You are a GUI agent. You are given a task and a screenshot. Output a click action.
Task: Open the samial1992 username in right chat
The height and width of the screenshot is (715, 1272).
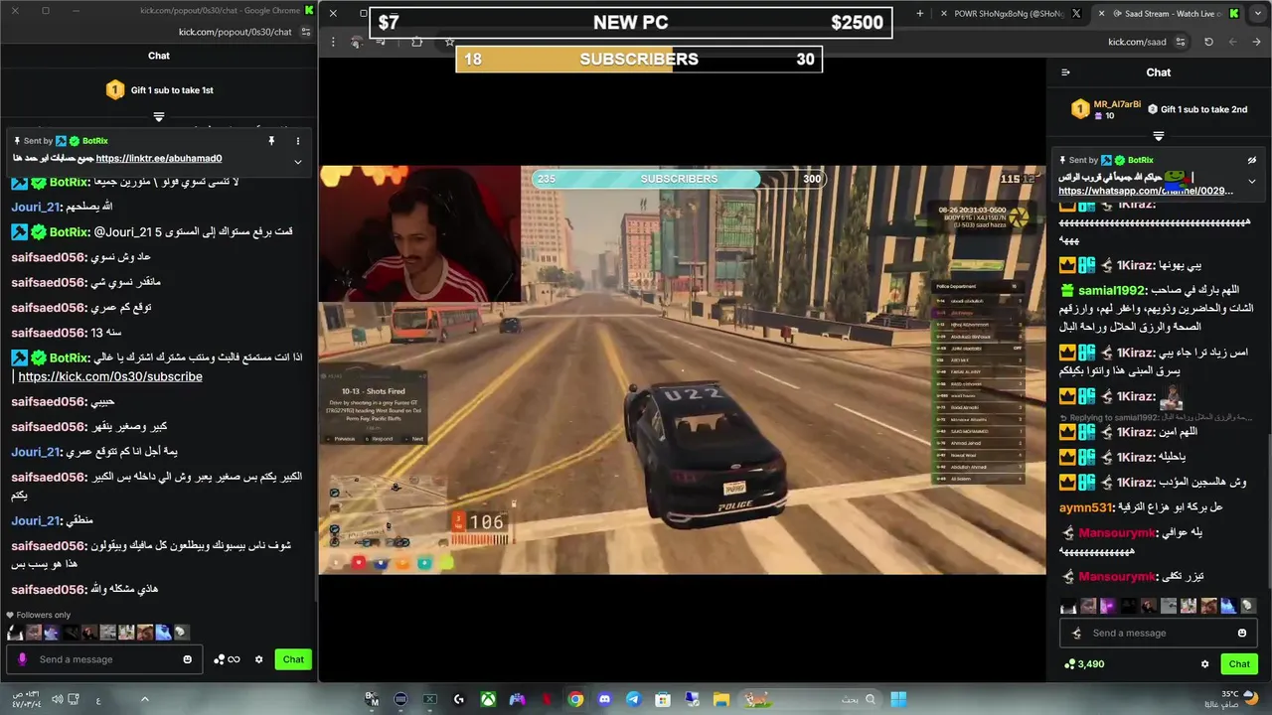pyautogui.click(x=1113, y=290)
